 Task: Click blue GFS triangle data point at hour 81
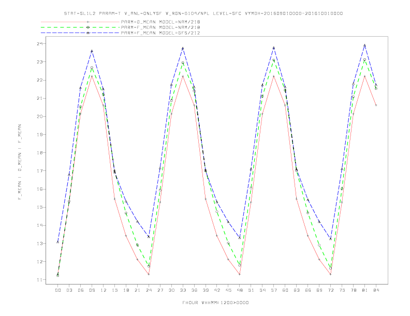coord(365,45)
